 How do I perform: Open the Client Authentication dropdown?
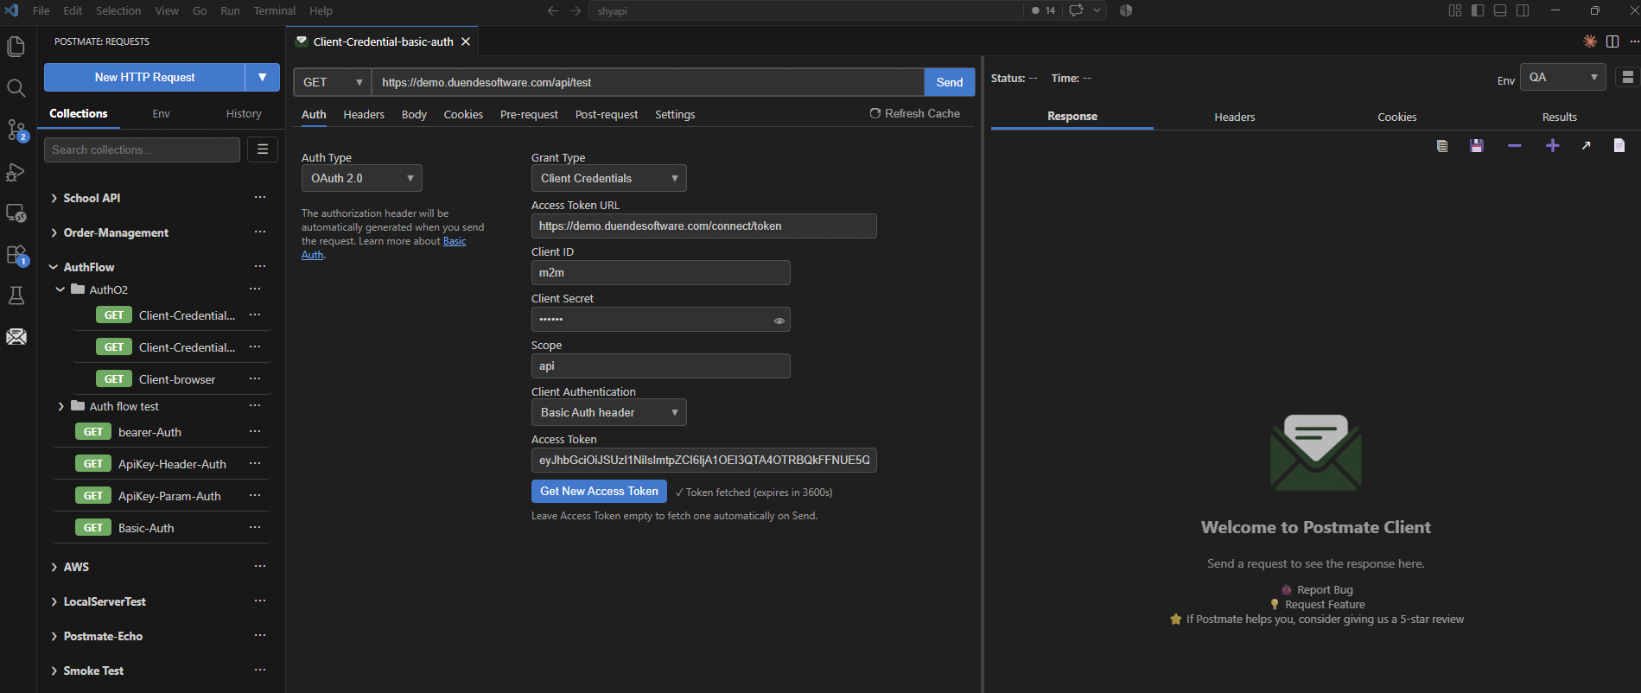pyautogui.click(x=609, y=412)
